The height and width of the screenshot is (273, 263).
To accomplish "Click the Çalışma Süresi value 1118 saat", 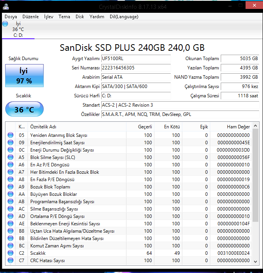I will [x=240, y=96].
